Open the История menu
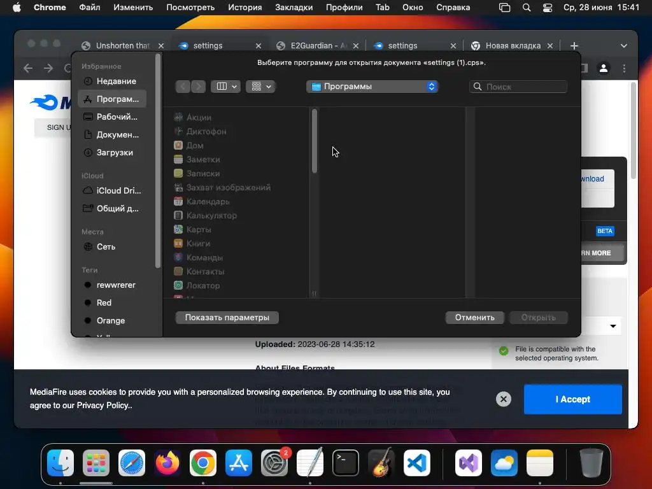This screenshot has height=489, width=652. point(245,8)
